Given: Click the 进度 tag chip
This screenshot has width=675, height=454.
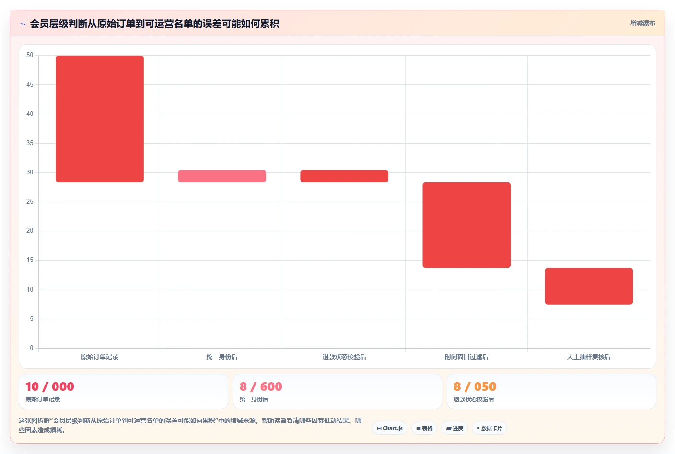Looking at the screenshot, I should pyautogui.click(x=454, y=428).
